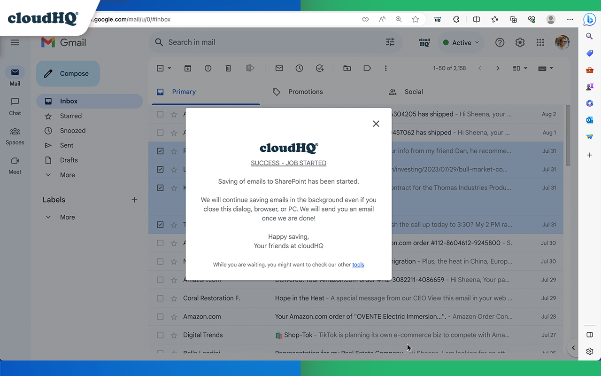Viewport: 601px width, 376px height.
Task: Select the Mail icon in left rail
Action: tap(15, 73)
